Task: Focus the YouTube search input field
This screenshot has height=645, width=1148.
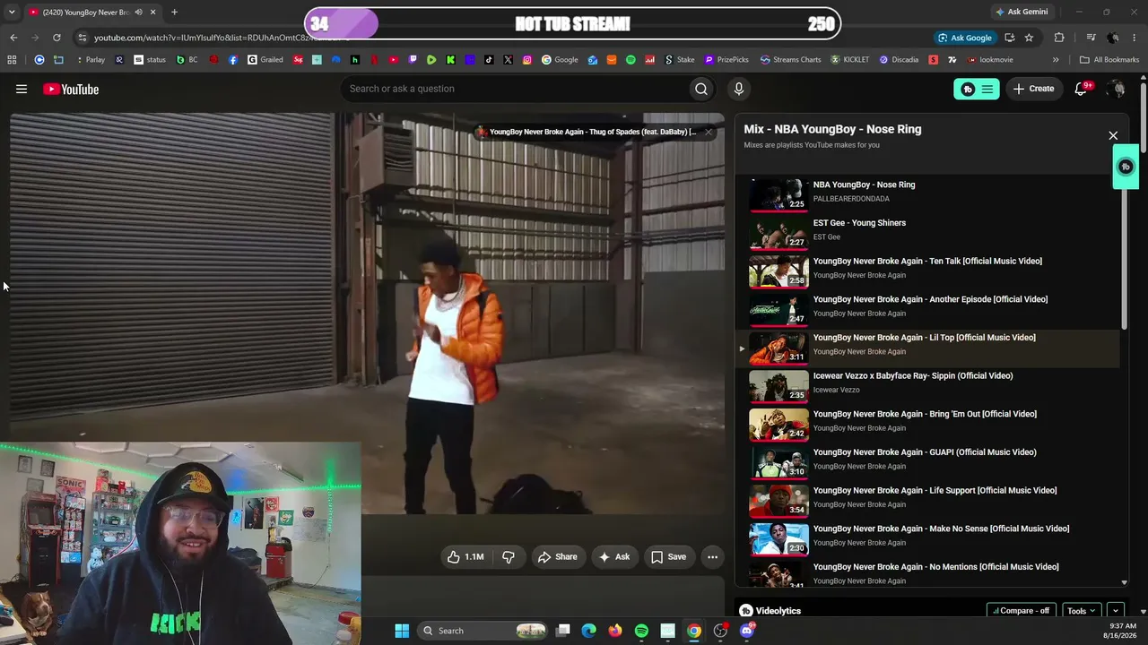Action: 513,89
